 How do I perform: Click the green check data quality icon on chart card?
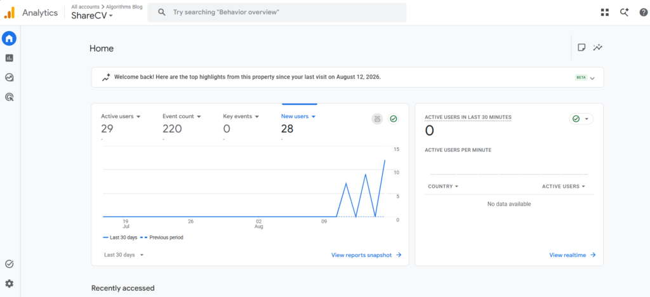click(394, 119)
